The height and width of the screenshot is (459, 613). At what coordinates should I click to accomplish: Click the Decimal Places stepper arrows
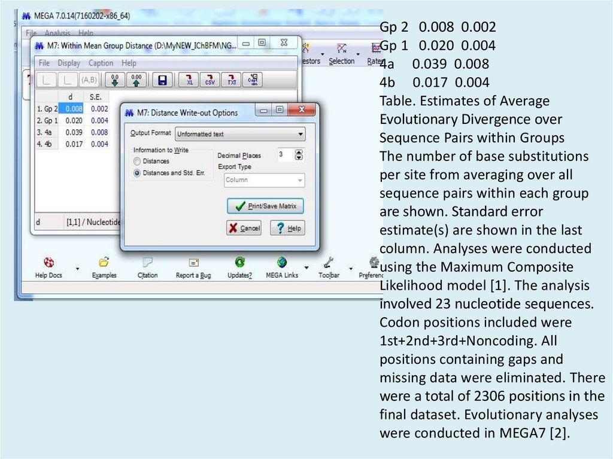click(299, 155)
